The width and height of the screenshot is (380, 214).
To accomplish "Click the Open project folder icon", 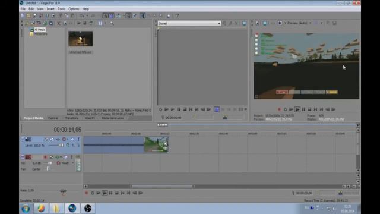I will [28, 16].
